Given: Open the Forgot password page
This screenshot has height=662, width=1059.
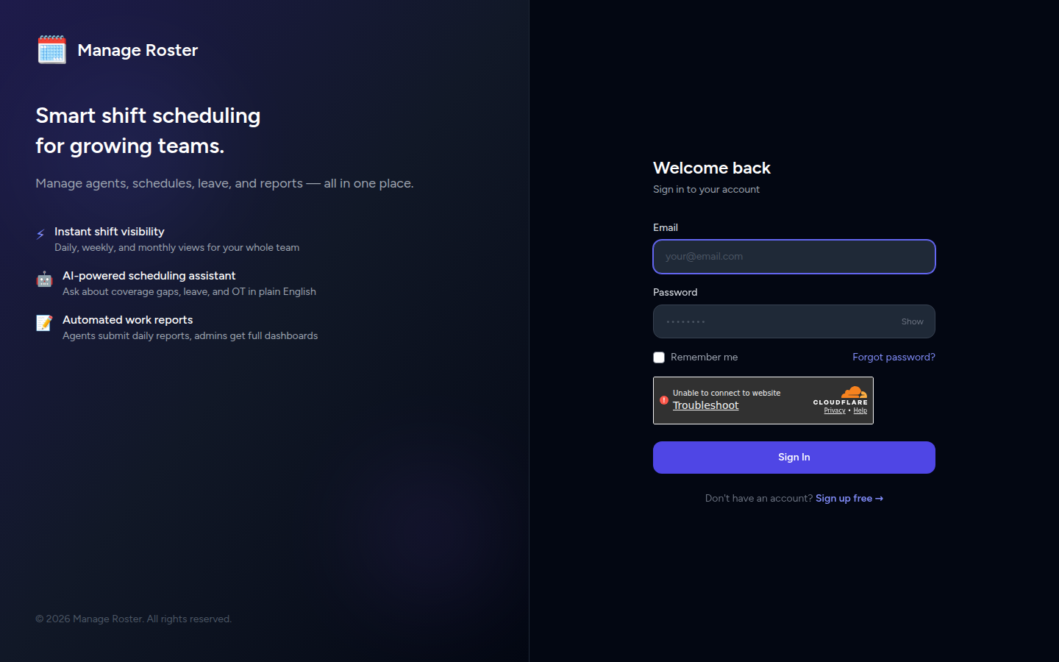Looking at the screenshot, I should [x=894, y=357].
